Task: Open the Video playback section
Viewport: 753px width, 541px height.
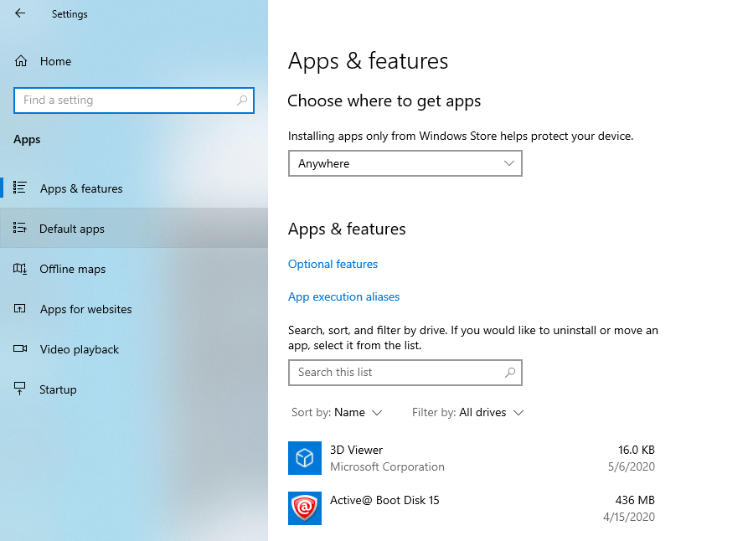Action: coord(134,349)
